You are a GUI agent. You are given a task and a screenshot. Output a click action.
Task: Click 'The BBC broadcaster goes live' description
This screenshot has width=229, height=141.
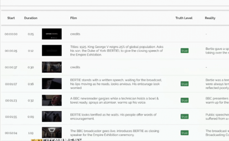coord(115,133)
